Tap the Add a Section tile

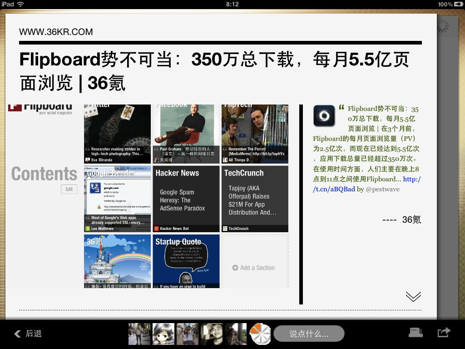255,261
